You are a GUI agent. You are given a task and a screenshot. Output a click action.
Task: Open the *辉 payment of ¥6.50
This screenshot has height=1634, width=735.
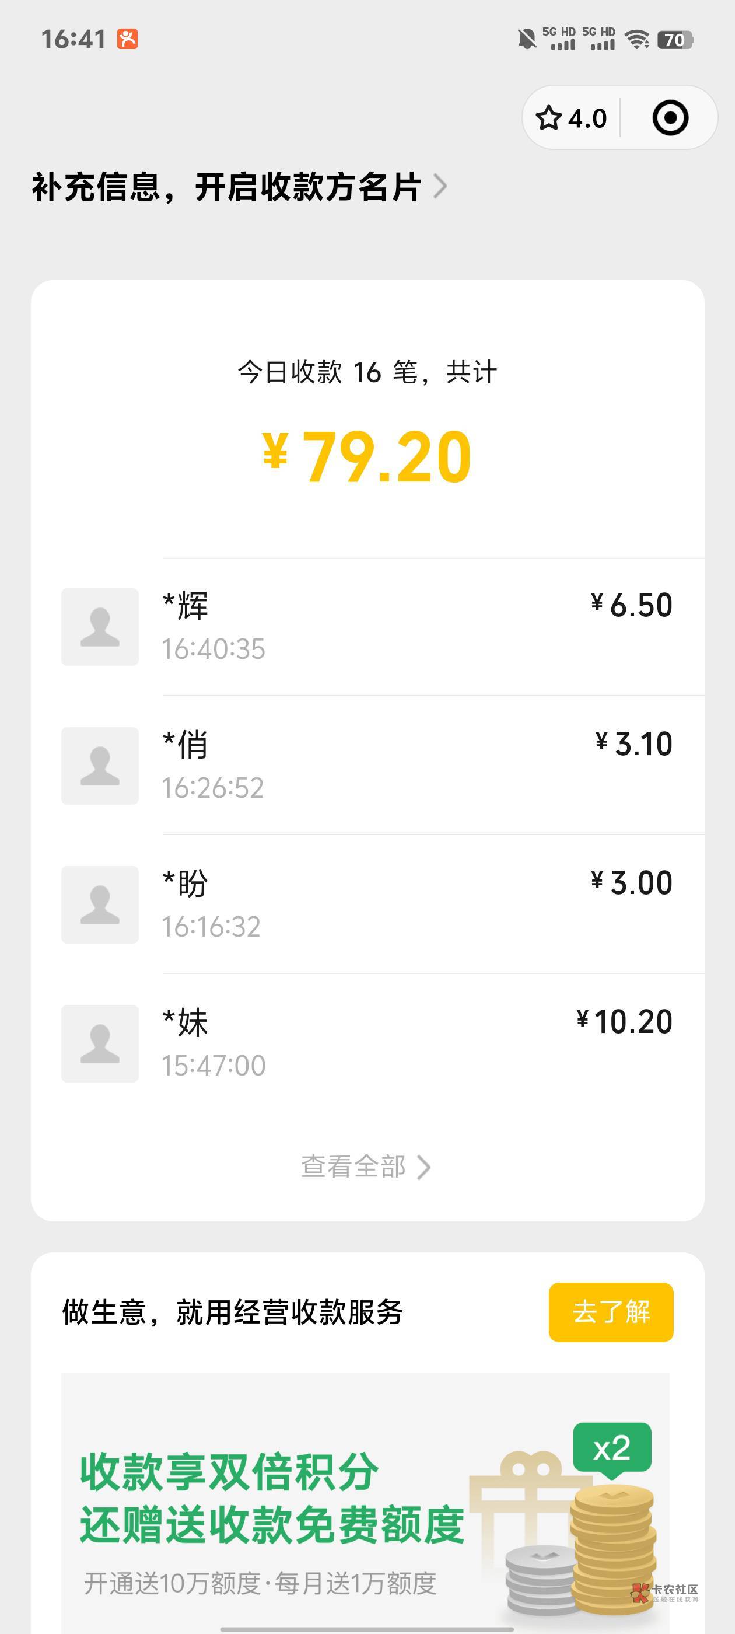point(419,627)
